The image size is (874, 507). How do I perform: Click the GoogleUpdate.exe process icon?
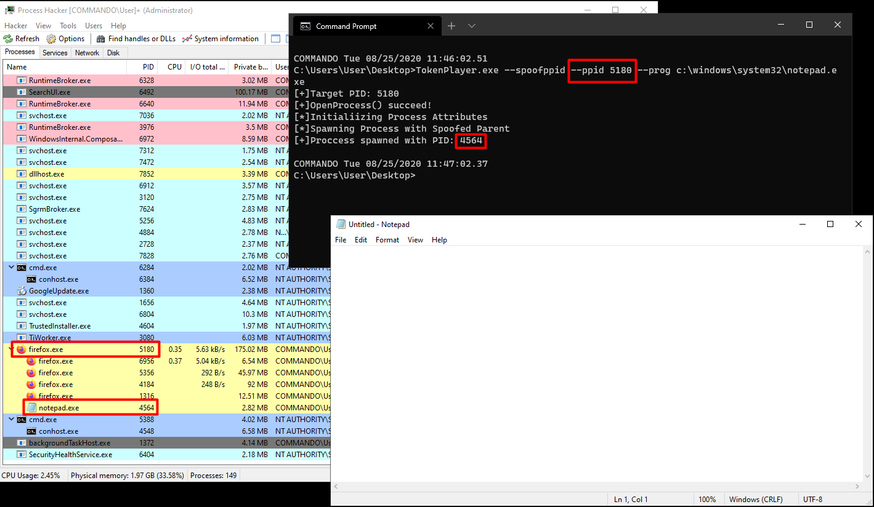click(x=22, y=291)
